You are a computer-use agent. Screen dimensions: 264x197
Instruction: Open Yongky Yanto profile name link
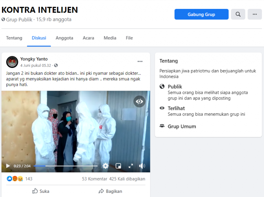(34, 59)
